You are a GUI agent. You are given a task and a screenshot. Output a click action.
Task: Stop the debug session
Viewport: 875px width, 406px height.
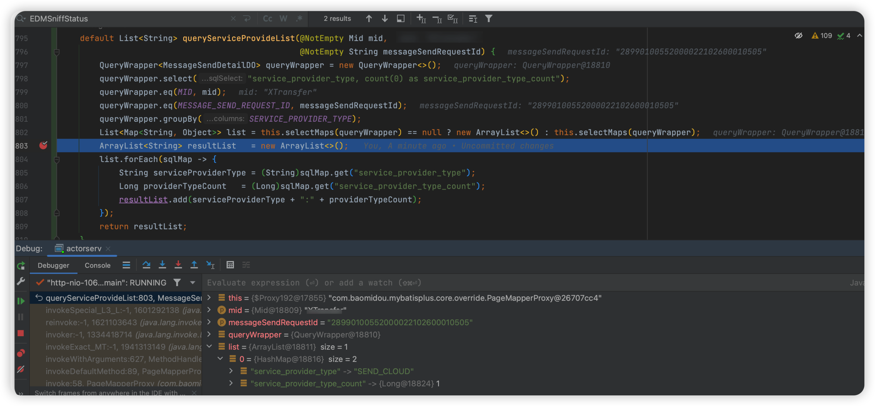point(21,333)
